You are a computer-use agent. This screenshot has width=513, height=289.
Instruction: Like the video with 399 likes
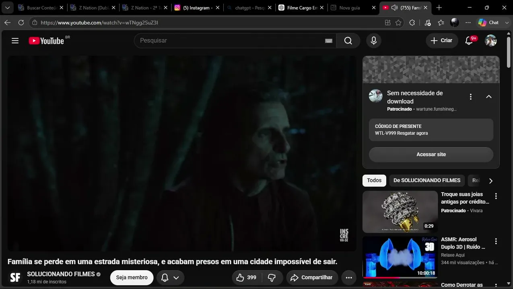(x=246, y=277)
